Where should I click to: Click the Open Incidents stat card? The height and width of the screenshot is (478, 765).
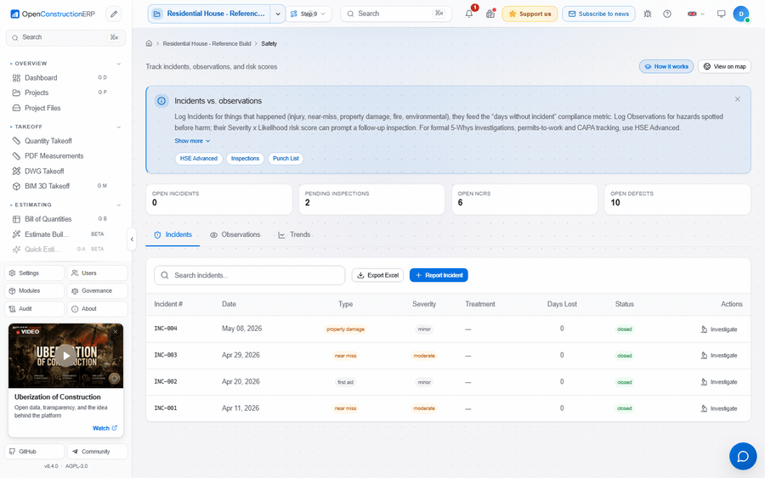click(218, 200)
